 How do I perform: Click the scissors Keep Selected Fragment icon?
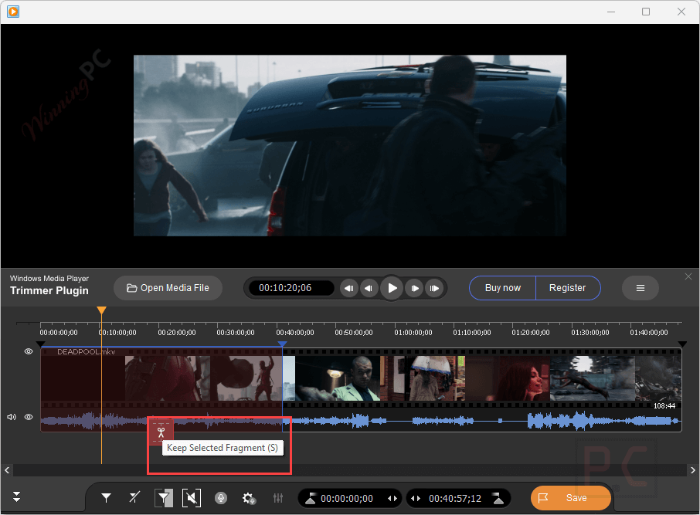tap(161, 432)
